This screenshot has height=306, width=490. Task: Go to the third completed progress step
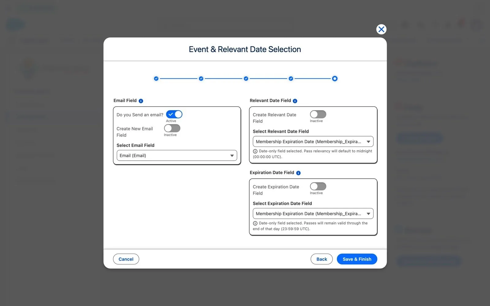click(246, 79)
